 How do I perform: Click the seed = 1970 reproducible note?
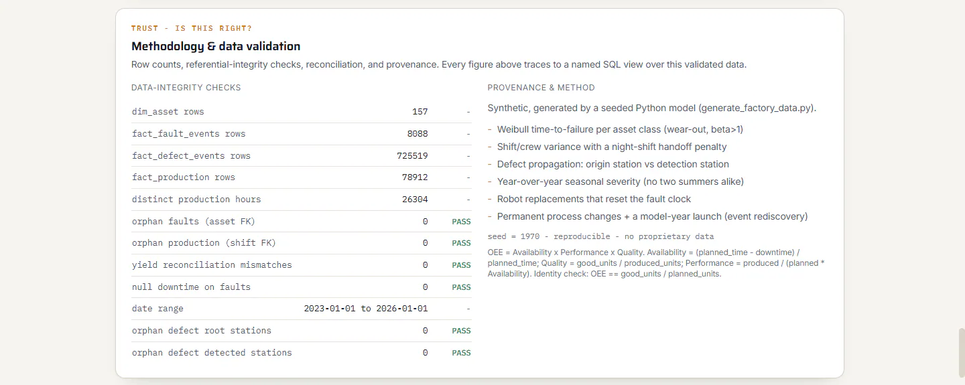pyautogui.click(x=601, y=236)
